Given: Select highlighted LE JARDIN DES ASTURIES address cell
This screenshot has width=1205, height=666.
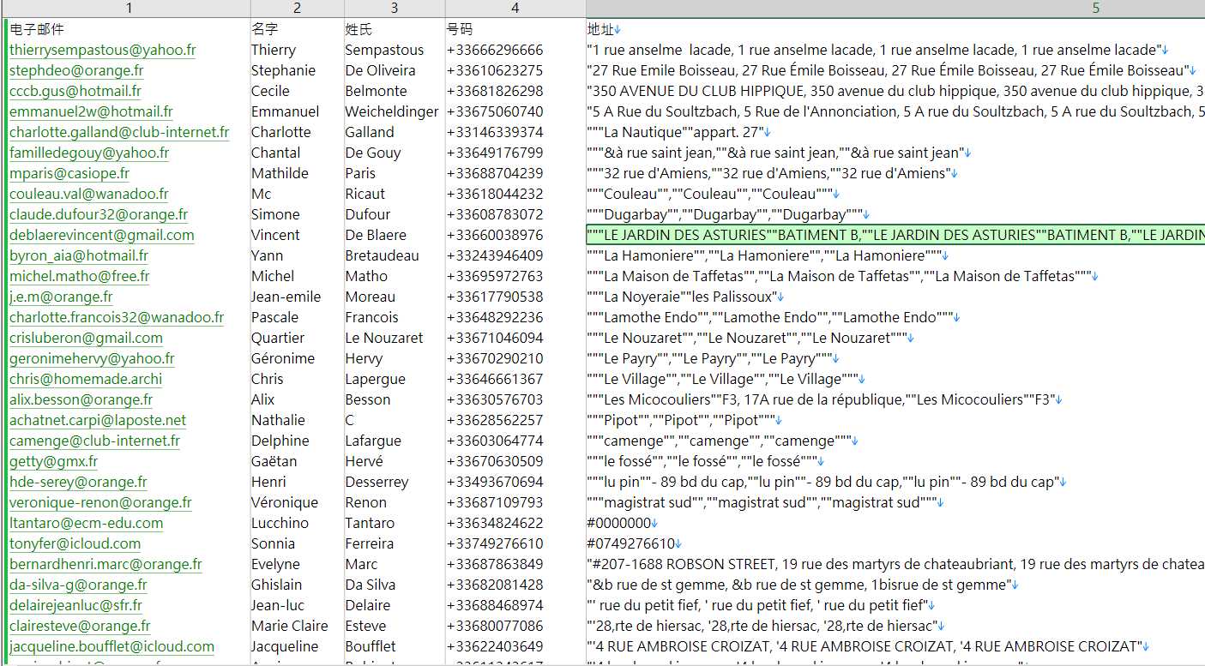Looking at the screenshot, I should click(895, 235).
